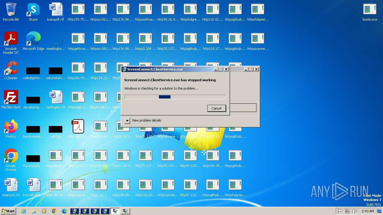Screen dimensions: 383x215
Task: Select the furniturenok file icon
Action: coord(33,131)
